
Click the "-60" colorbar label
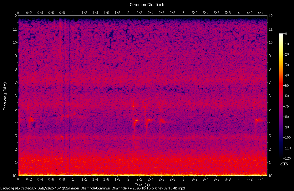[286, 96]
